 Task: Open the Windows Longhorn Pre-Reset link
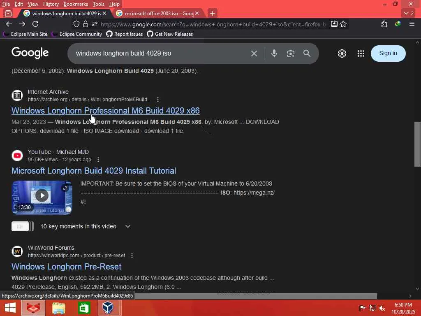[x=66, y=267]
